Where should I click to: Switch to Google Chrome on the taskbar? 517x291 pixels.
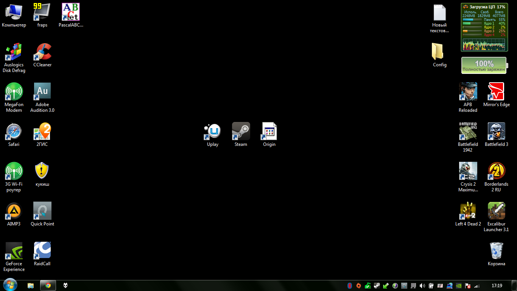48,286
